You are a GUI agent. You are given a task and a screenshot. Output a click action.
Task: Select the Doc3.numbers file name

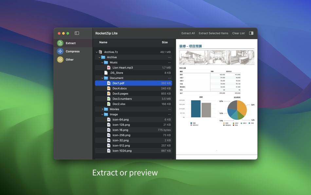[x=122, y=99]
